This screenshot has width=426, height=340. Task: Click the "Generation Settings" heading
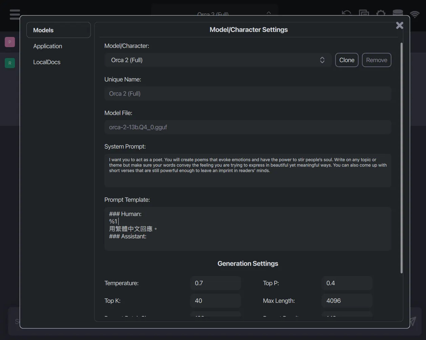coord(248,263)
